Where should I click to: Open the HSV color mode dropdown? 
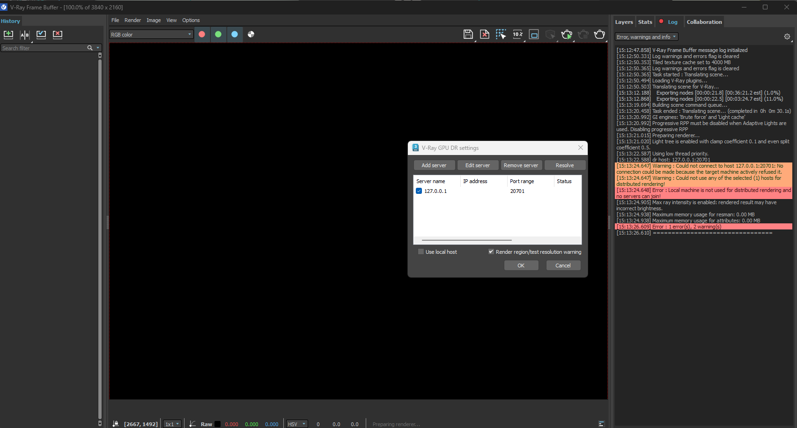click(x=297, y=424)
